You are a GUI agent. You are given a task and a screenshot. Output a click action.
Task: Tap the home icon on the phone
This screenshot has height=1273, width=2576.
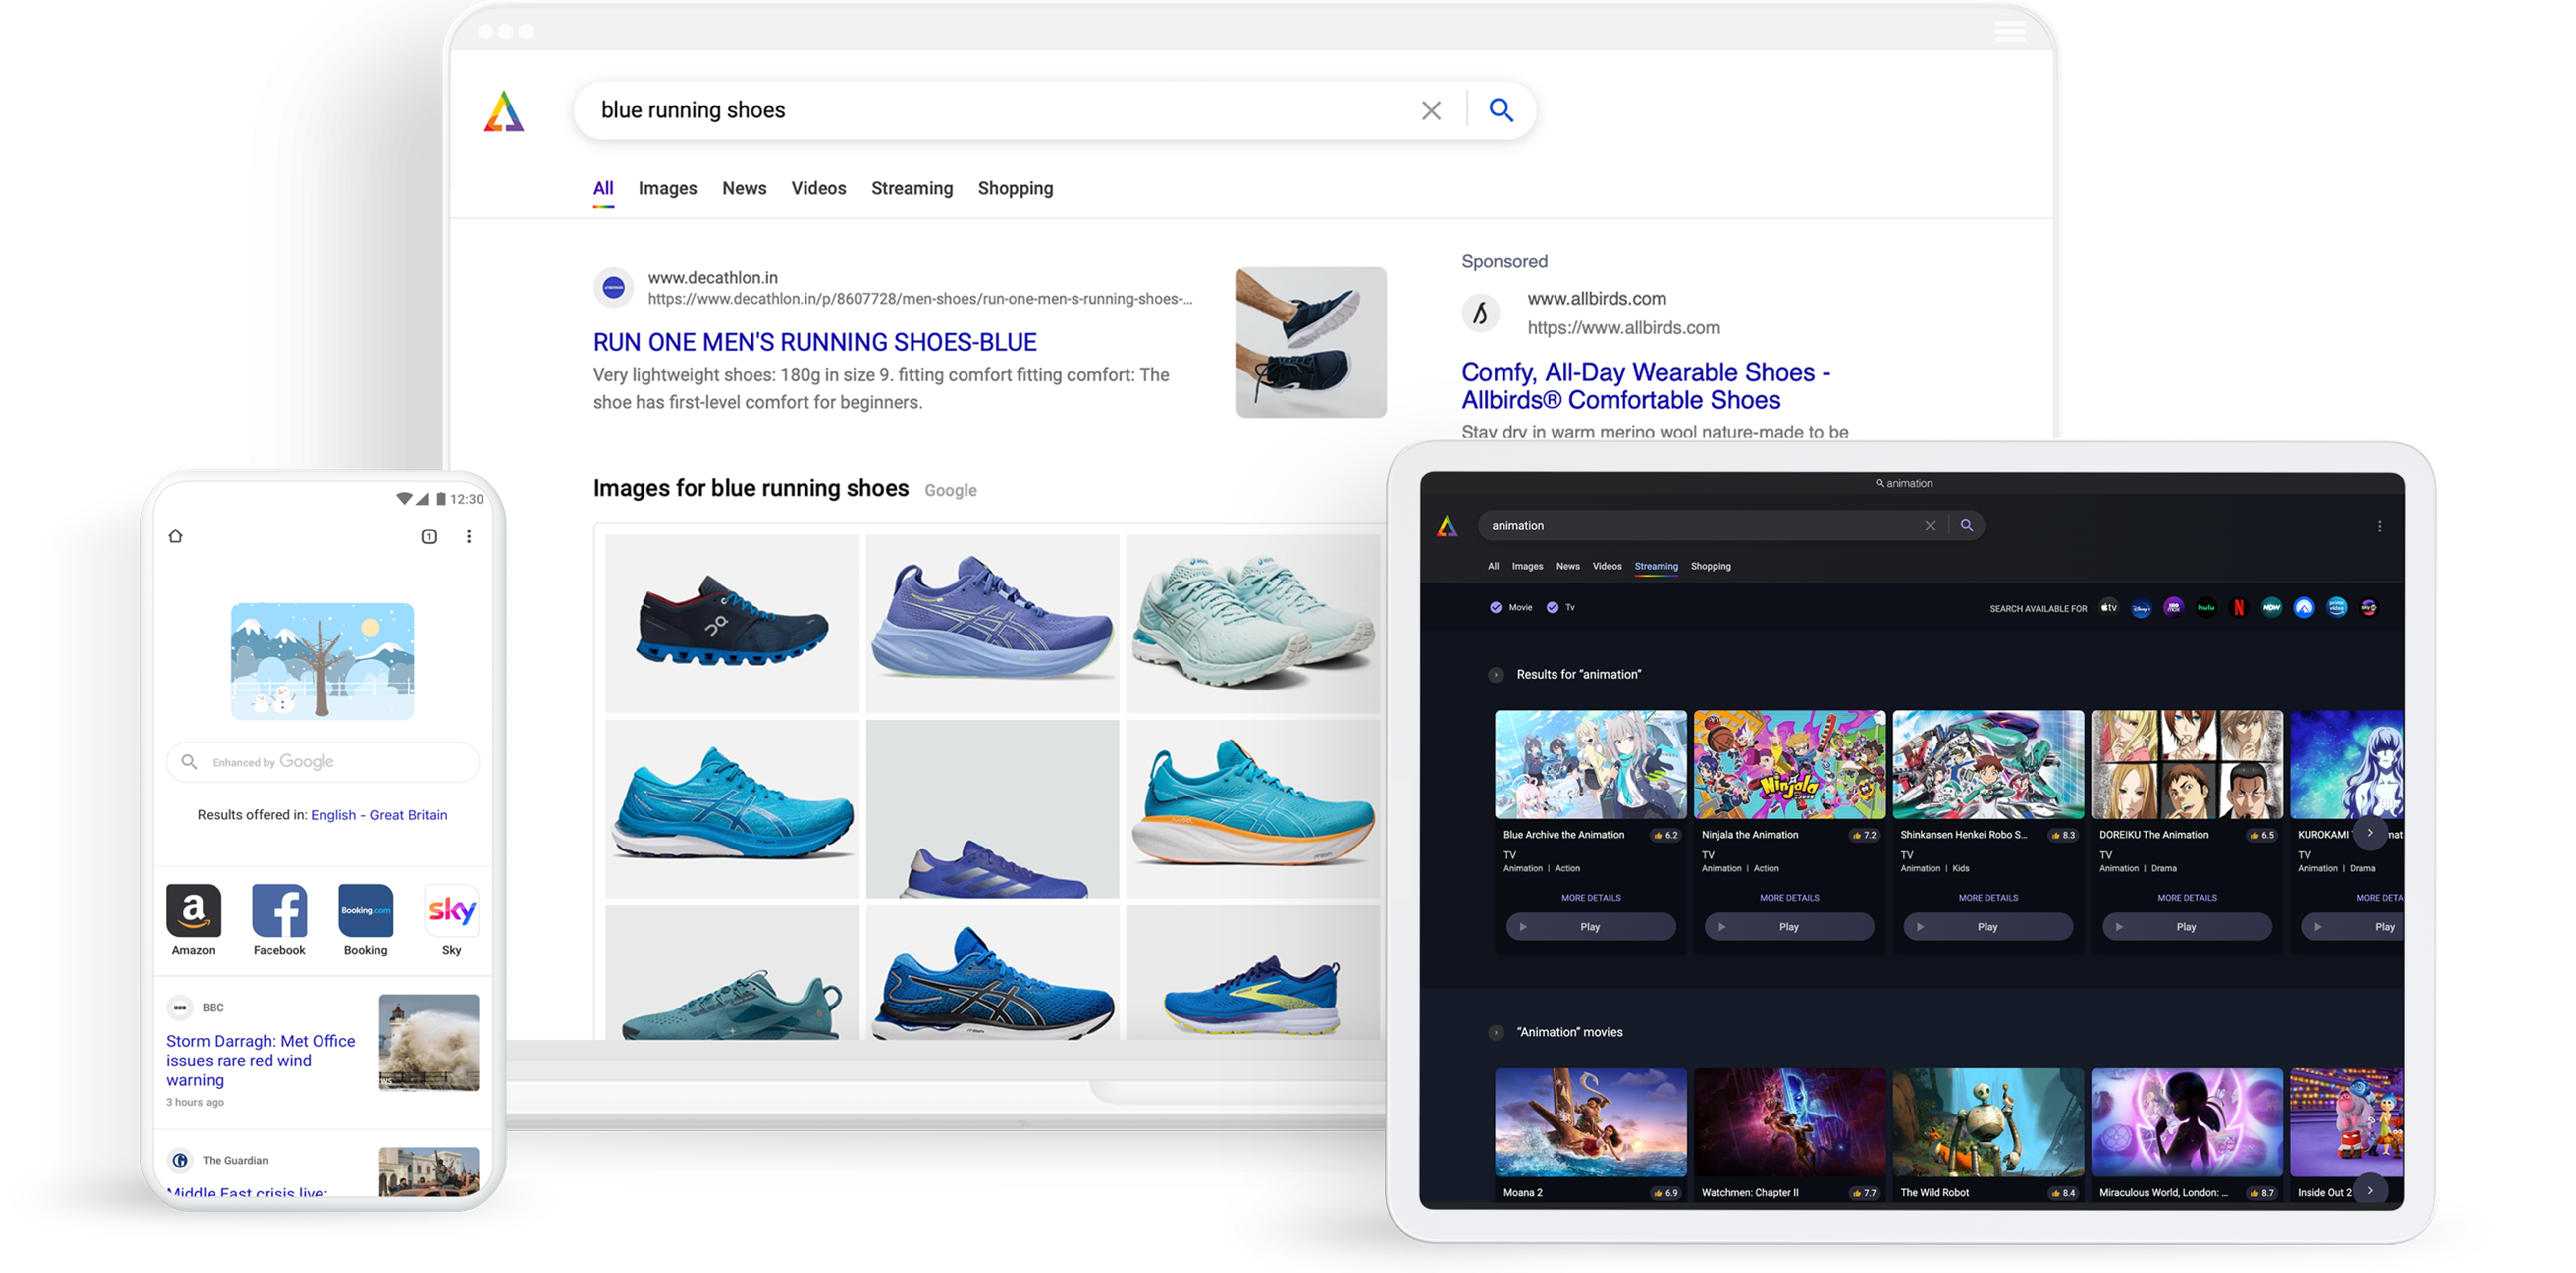(176, 536)
